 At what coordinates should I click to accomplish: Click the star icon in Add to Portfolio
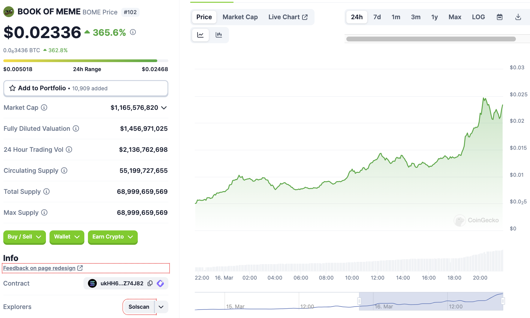12,88
